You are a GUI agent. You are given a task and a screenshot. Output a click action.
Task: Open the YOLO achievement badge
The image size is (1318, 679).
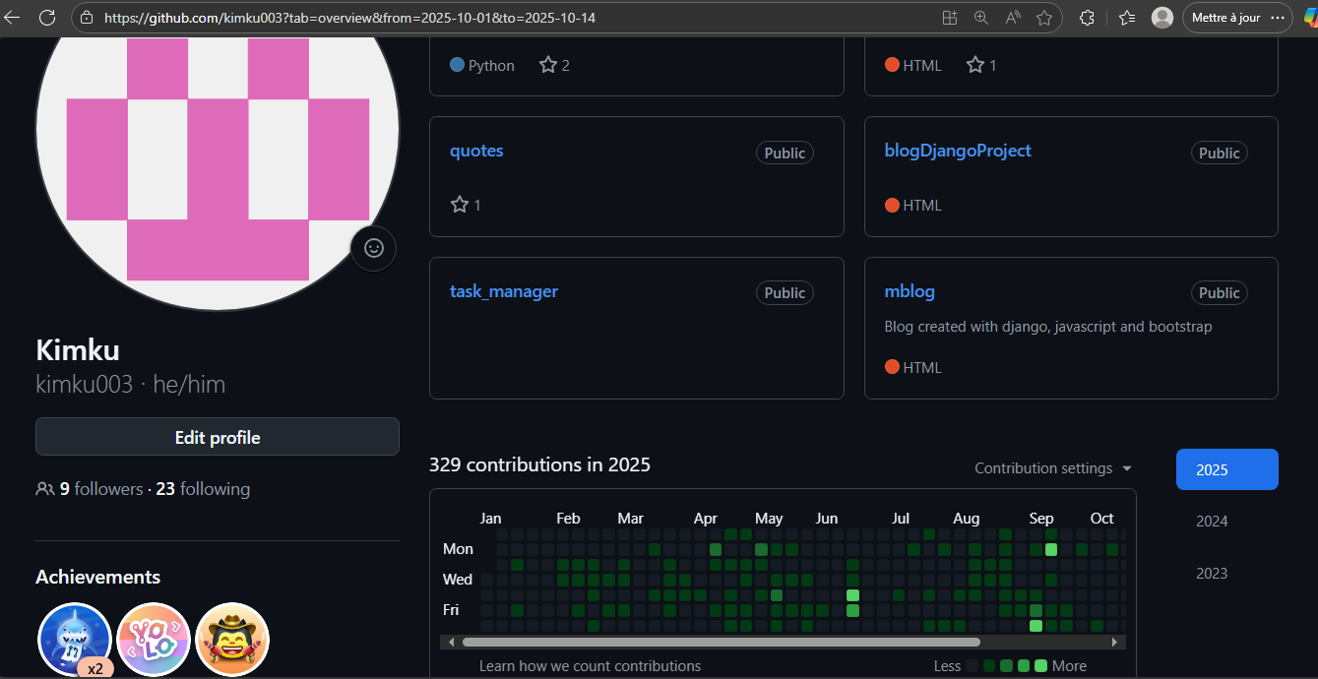[154, 640]
